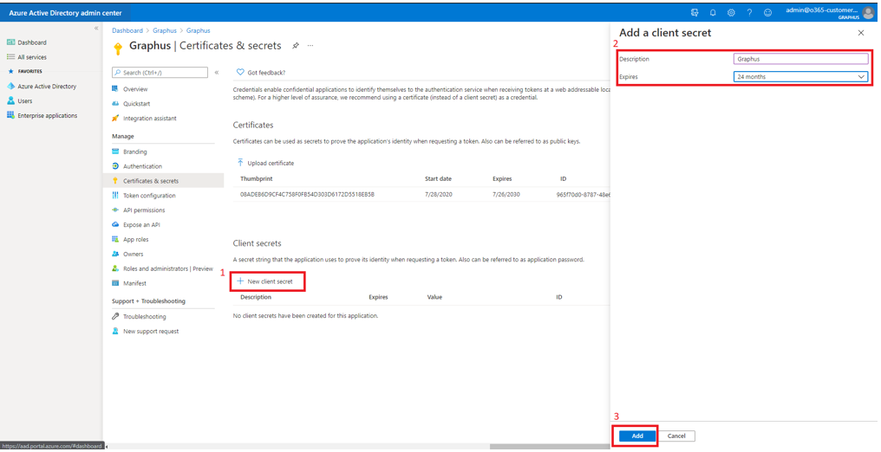This screenshot has width=881, height=452.
Task: Click client secrets Value column header
Action: [x=435, y=297]
